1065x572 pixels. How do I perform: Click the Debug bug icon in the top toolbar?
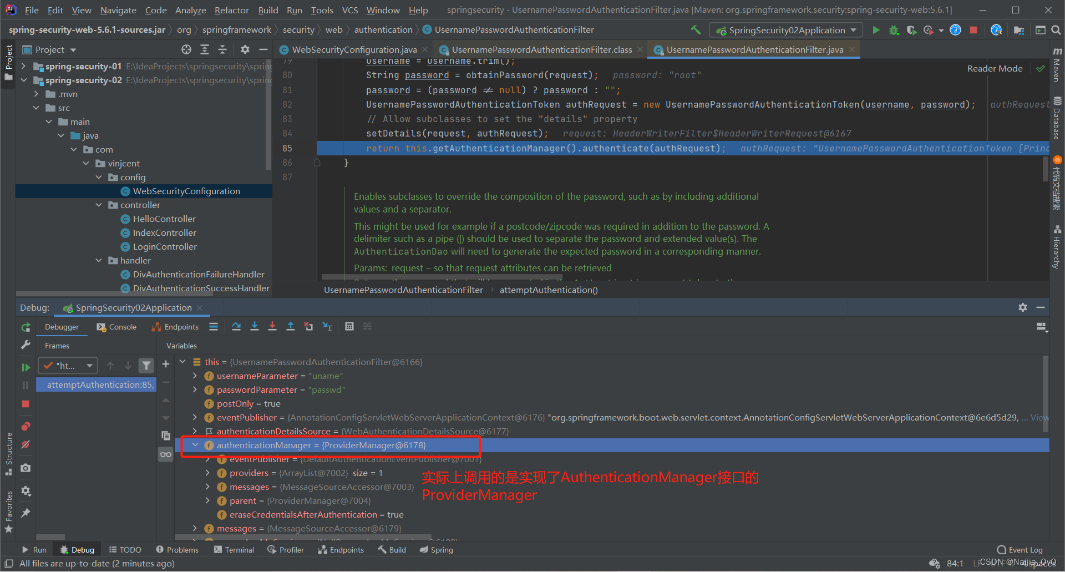894,30
